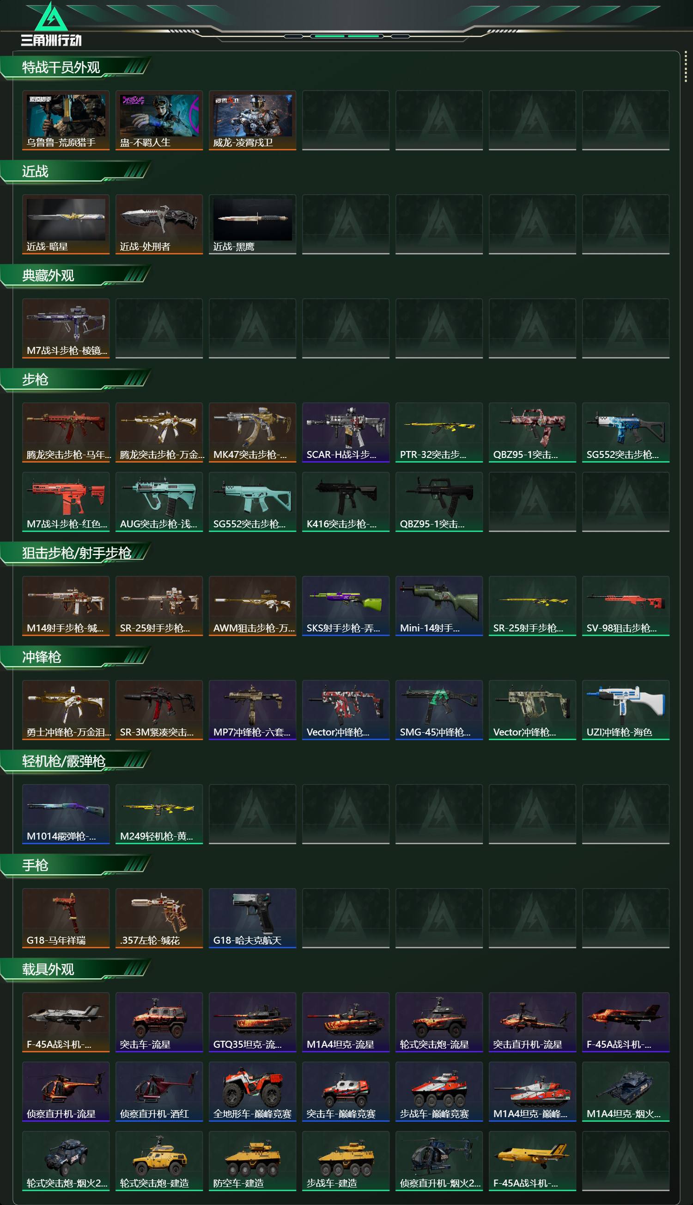
Task: Select the 侦察直升机-酒红 helicopter skin
Action: [x=159, y=1092]
